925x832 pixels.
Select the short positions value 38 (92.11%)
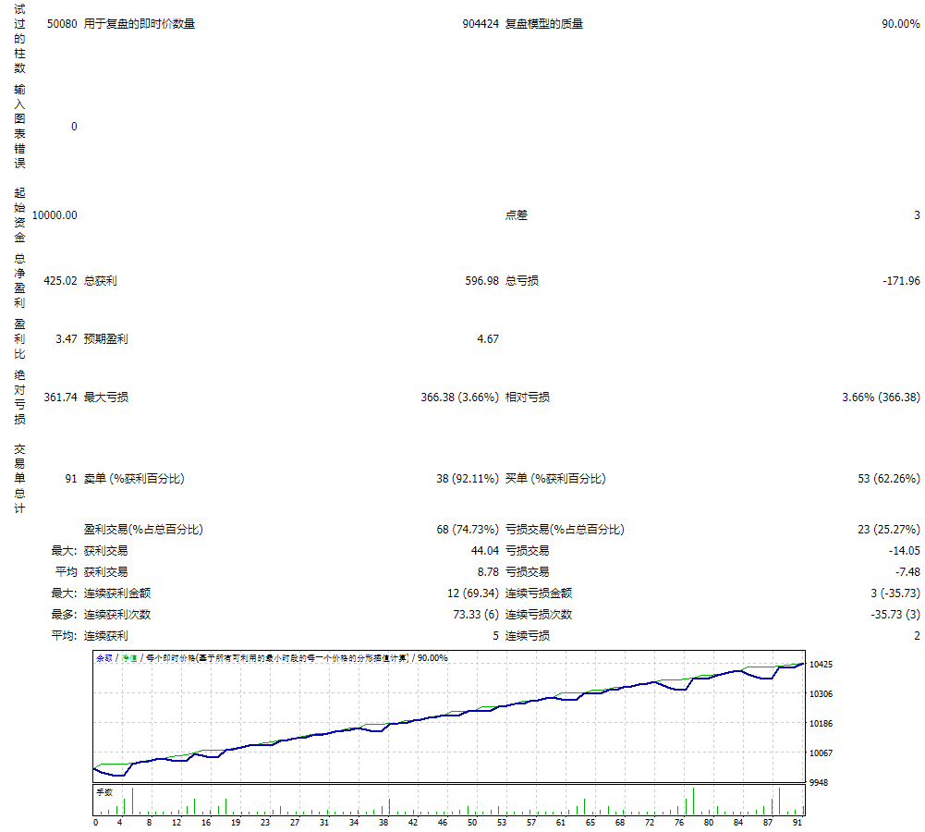[x=468, y=479]
